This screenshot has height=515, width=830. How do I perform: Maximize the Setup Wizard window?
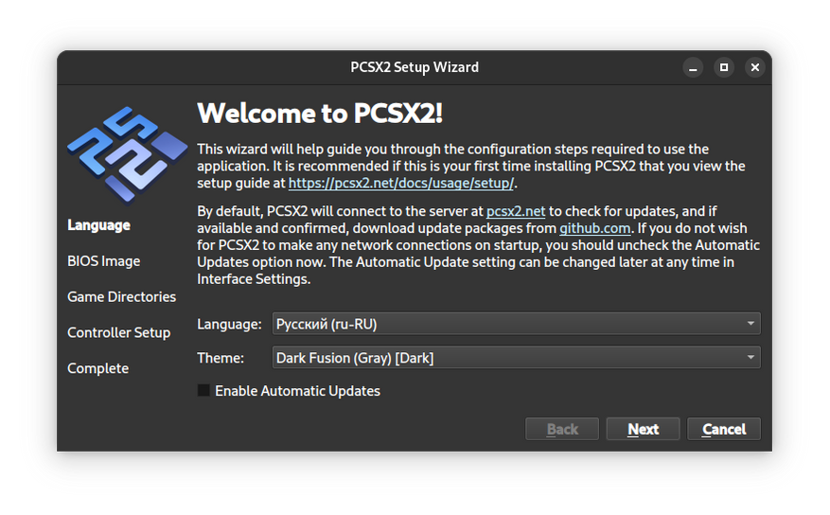tap(724, 68)
